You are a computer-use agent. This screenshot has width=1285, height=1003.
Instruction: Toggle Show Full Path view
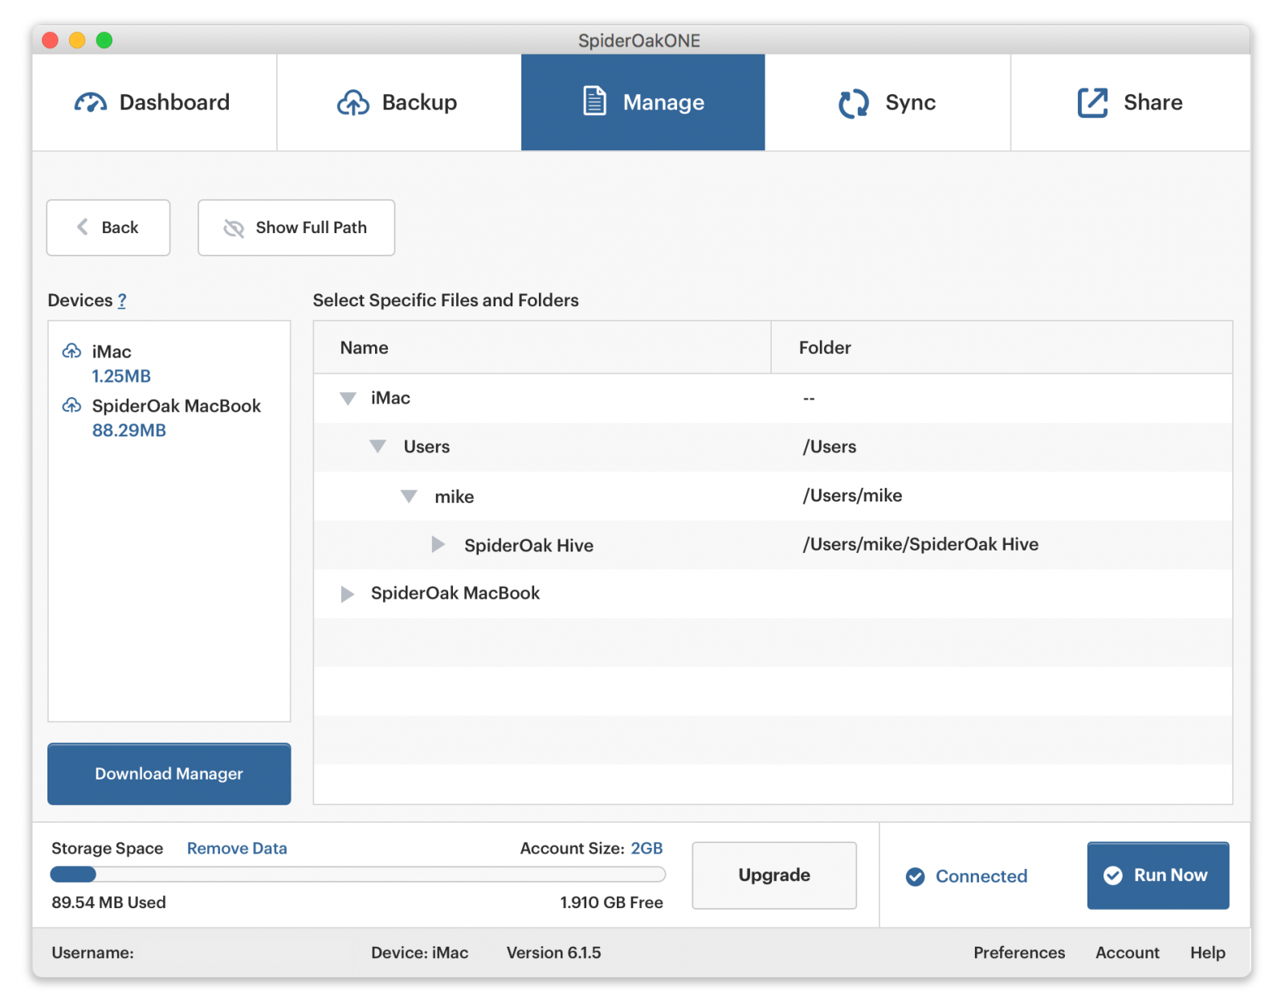pyautogui.click(x=296, y=228)
